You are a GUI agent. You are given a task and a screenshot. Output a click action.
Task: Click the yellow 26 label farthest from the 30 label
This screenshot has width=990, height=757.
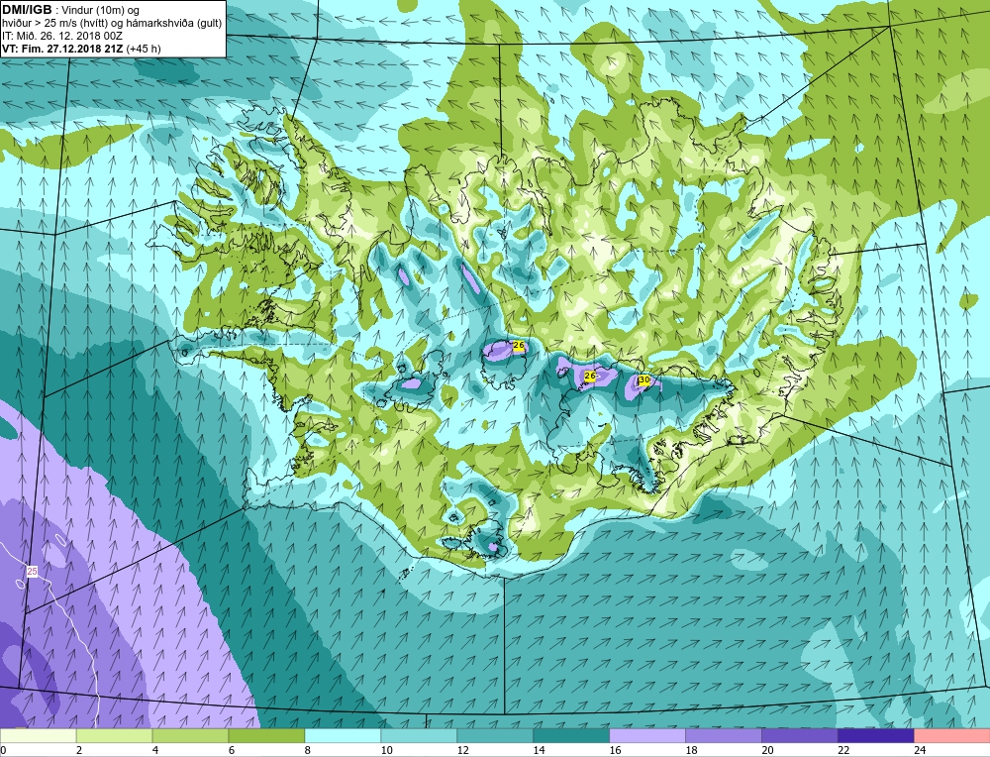click(519, 345)
